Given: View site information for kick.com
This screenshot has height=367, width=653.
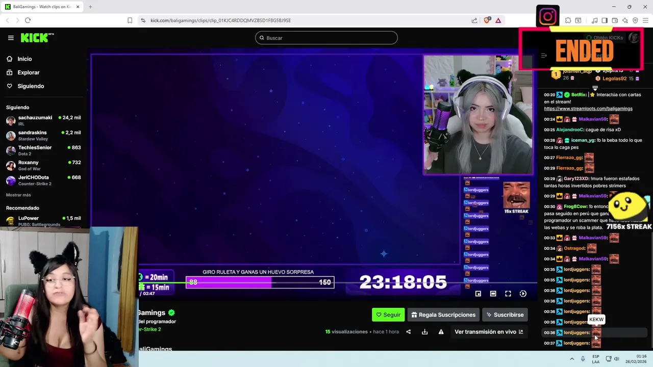Looking at the screenshot, I should coord(143,20).
